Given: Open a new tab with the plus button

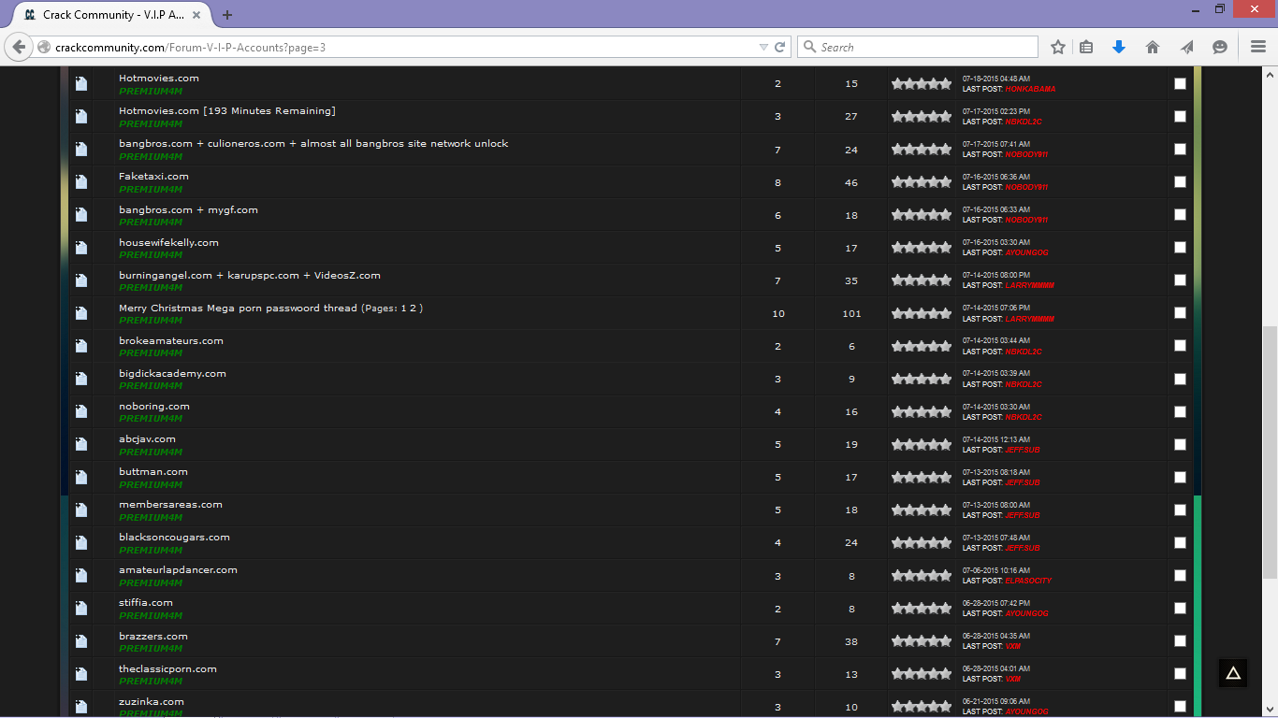Looking at the screenshot, I should pyautogui.click(x=227, y=15).
